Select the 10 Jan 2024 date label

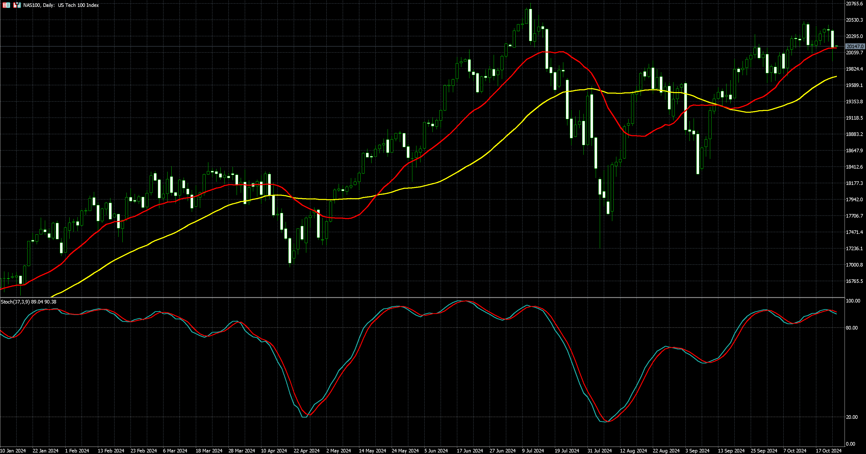(x=13, y=451)
